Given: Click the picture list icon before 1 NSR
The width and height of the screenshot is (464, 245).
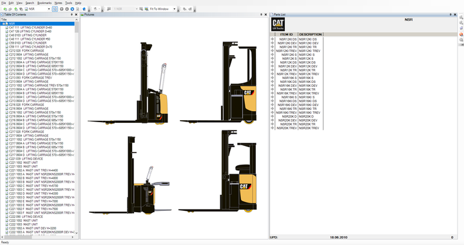Looking at the screenshot, I should click(x=109, y=9).
